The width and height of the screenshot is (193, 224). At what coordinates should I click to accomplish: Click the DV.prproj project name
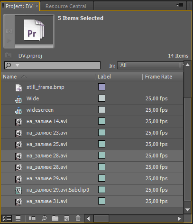tap(30, 56)
